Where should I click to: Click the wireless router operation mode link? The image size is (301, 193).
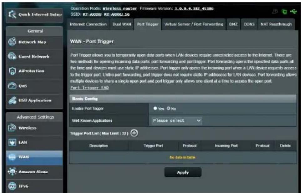[x=120, y=9]
